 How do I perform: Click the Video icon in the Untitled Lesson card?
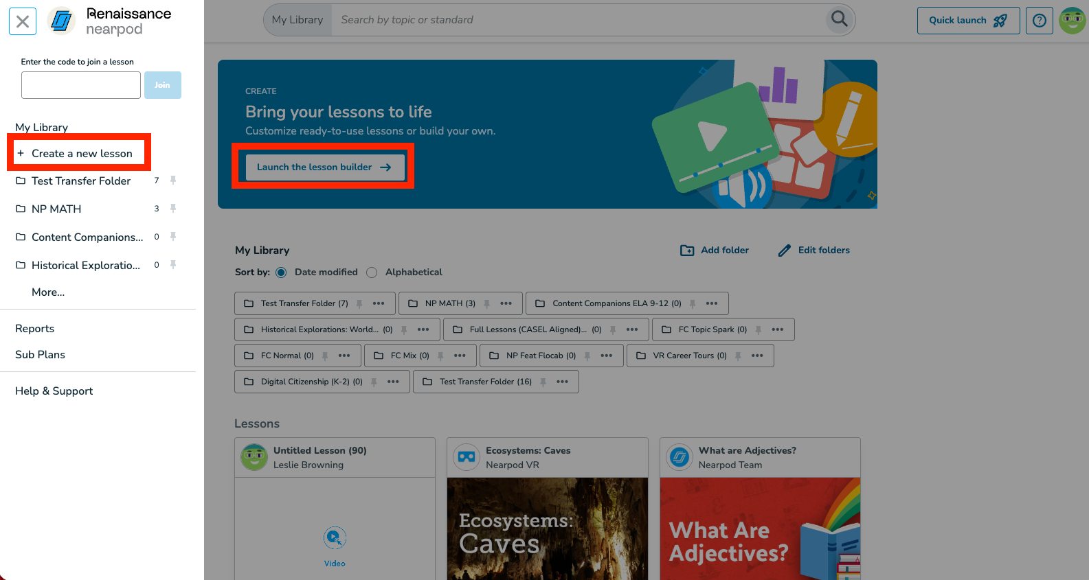click(335, 537)
